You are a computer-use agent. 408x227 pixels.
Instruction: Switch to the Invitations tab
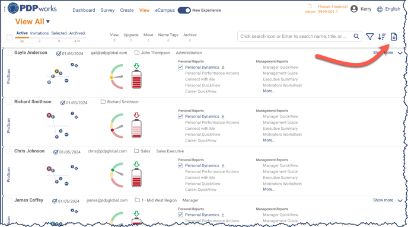39,33
